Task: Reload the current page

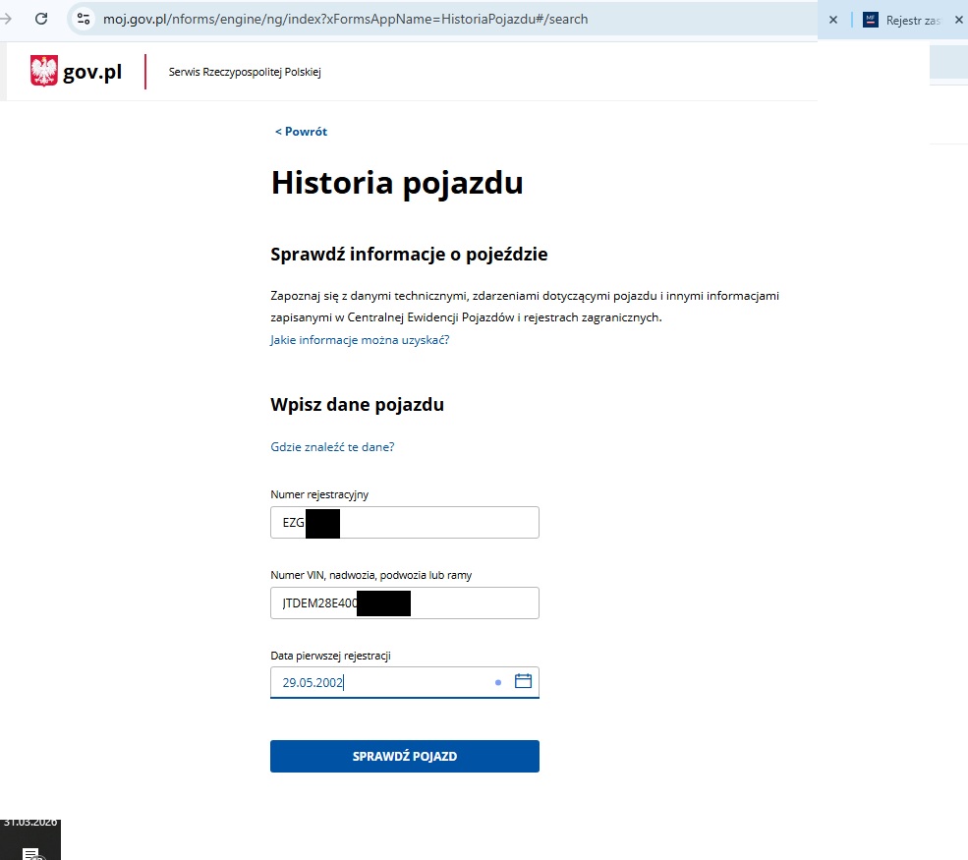Action: (x=40, y=18)
